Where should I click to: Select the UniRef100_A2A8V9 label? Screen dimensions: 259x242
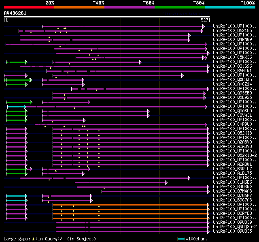point(232,142)
